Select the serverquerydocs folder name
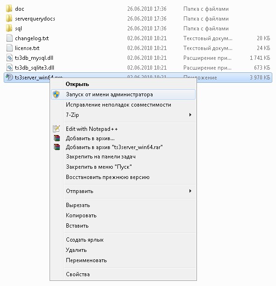Screen dimensions: 276x286 point(35,19)
